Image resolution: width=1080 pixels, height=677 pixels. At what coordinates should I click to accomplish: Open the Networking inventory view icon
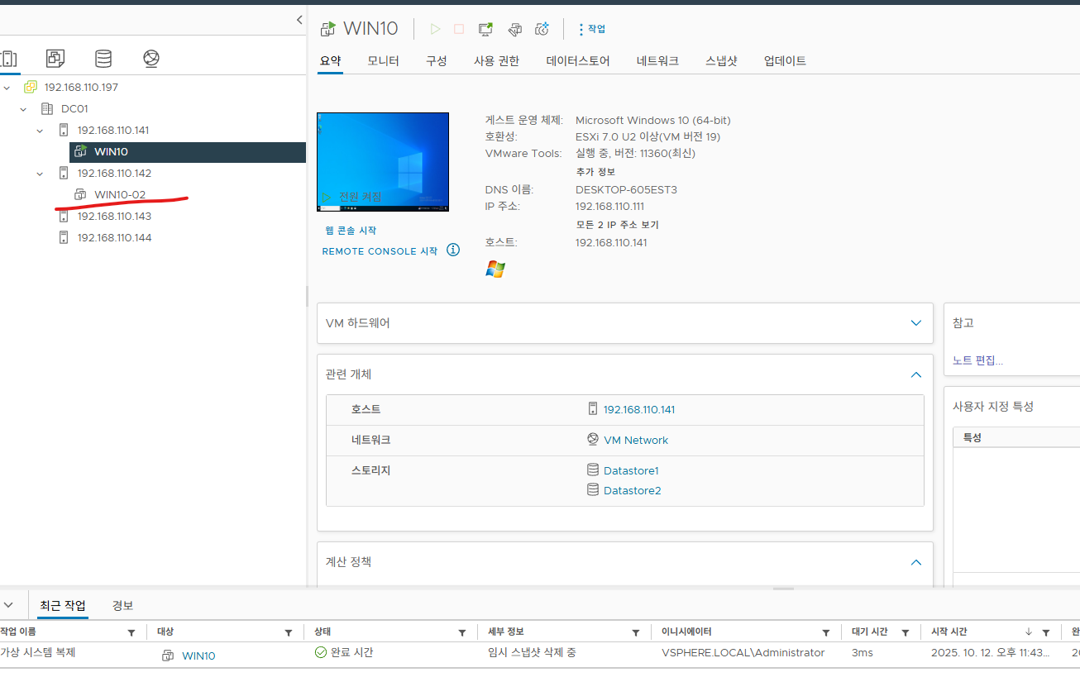pos(151,58)
